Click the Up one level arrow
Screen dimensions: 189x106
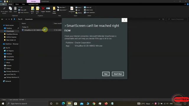12,19
